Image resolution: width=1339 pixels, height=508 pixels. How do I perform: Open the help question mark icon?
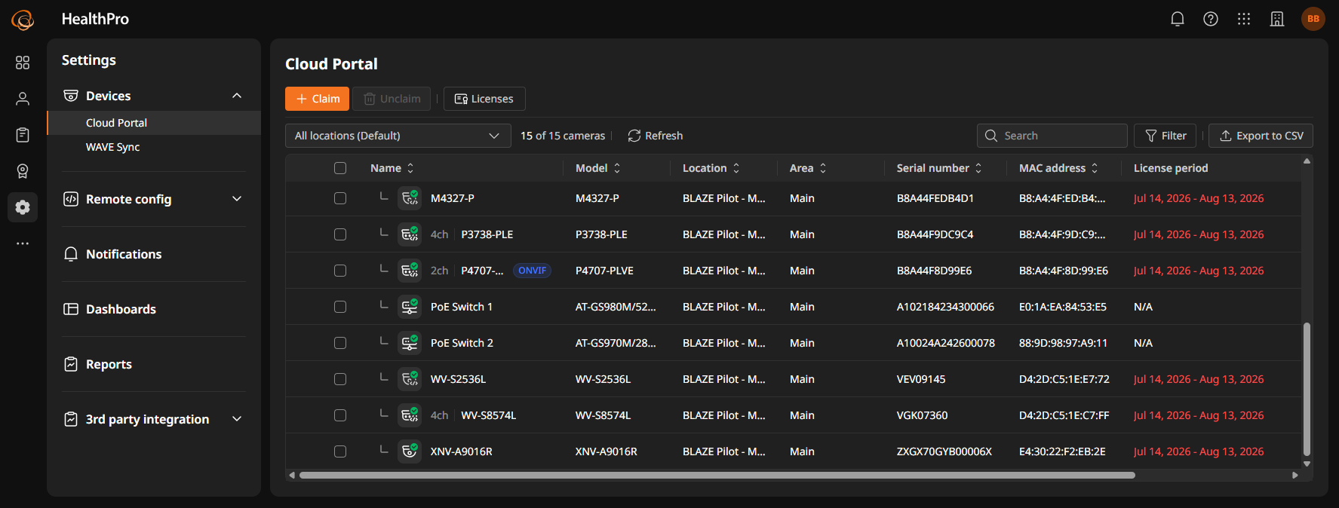coord(1210,19)
